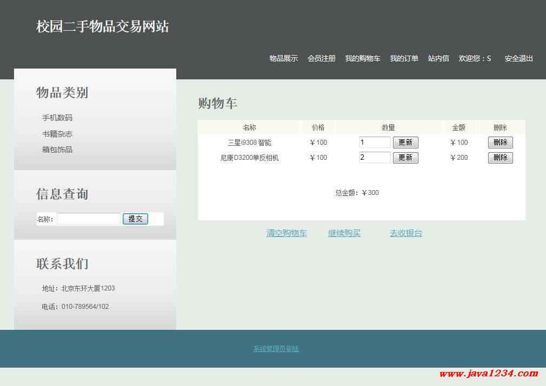Click quantity field for 三星i9308 智能
The height and width of the screenshot is (386, 546).
374,143
